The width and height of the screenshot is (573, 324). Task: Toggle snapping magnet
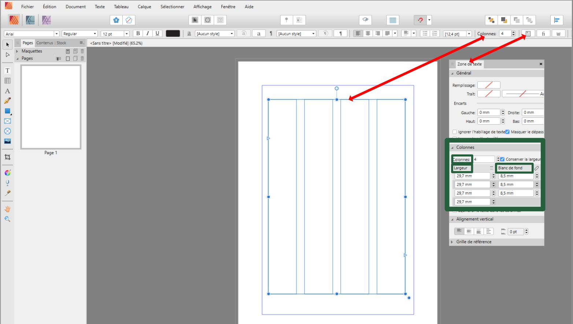click(420, 20)
